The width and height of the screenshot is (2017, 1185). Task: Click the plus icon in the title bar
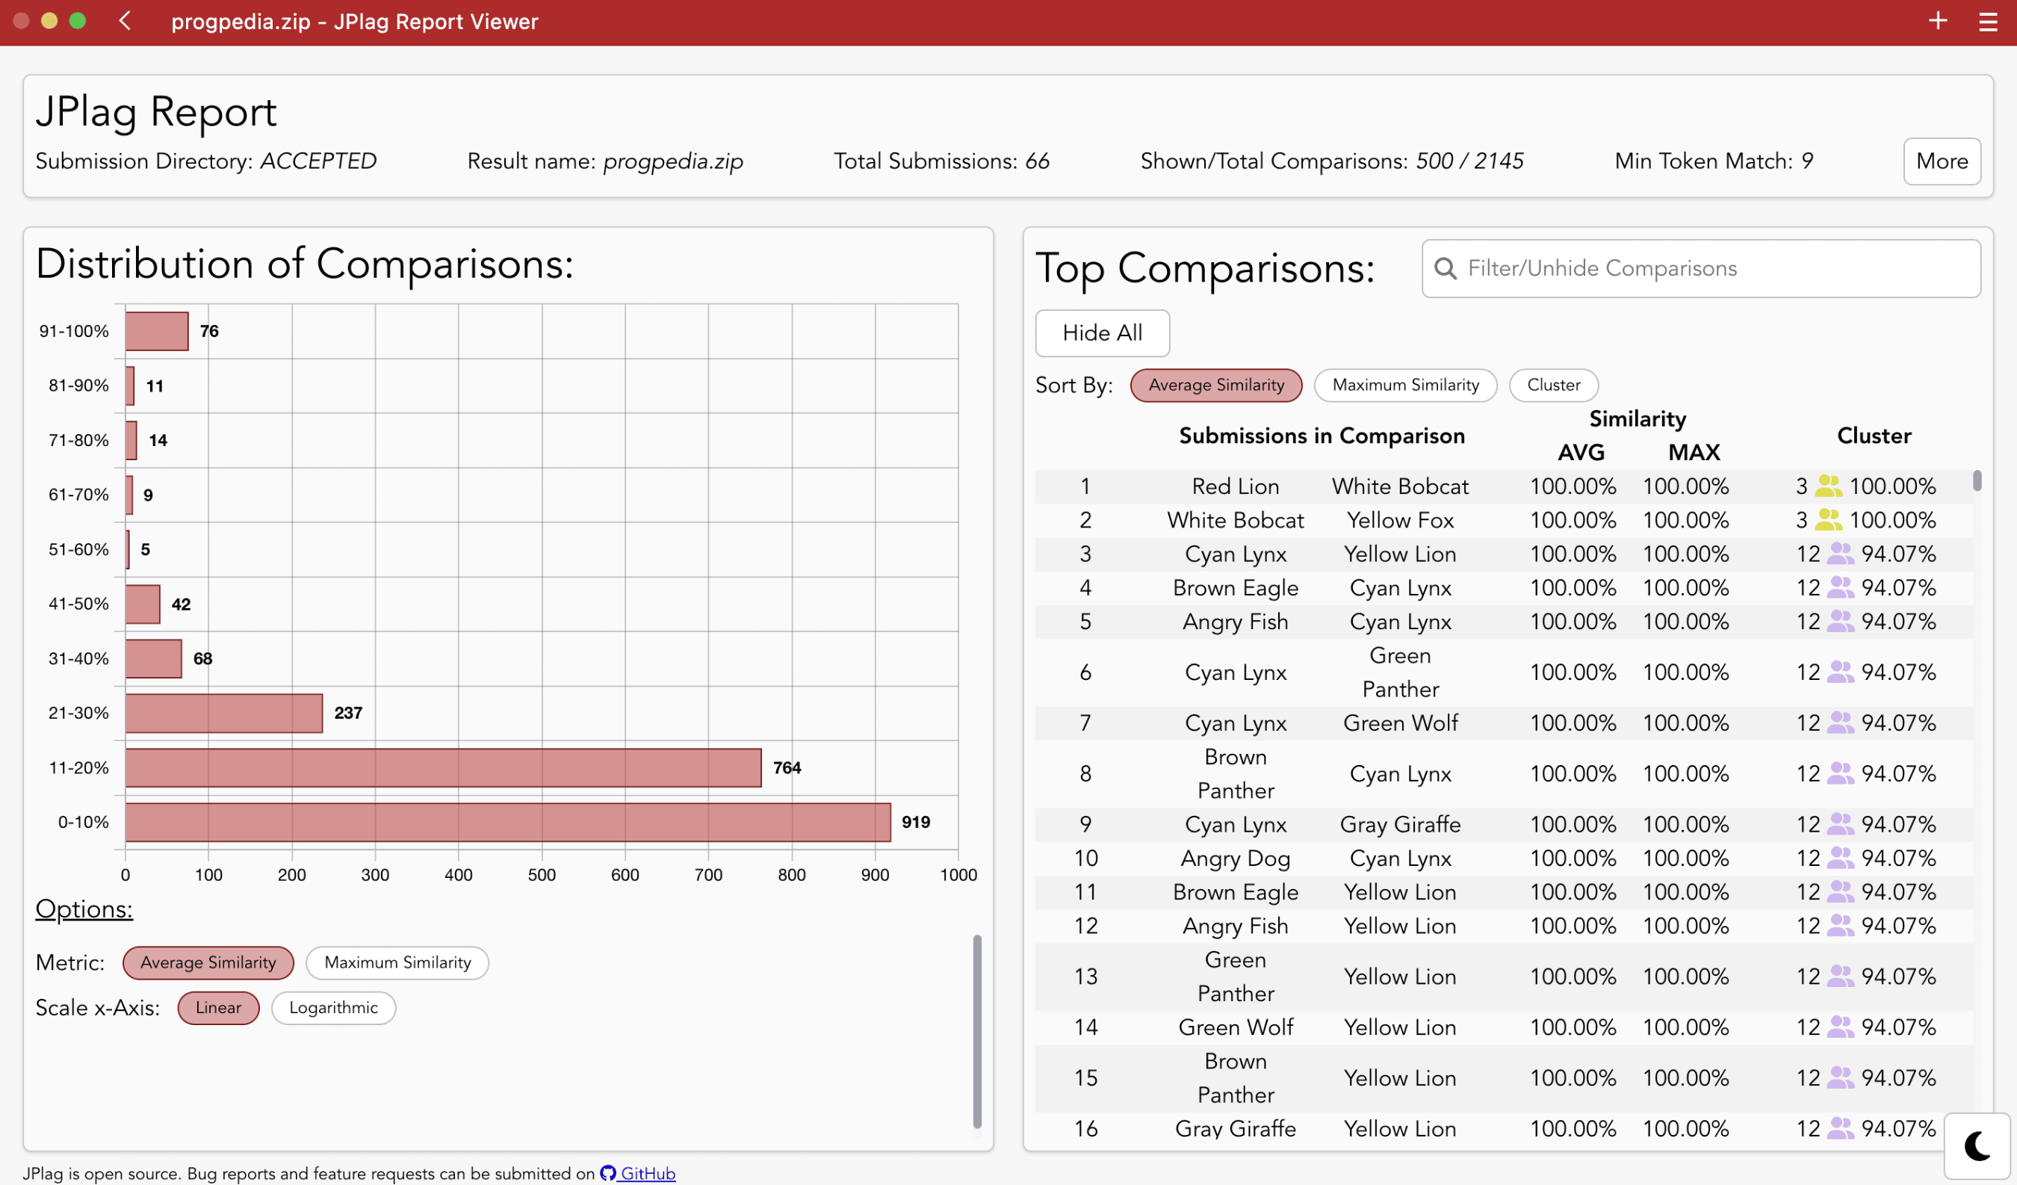coord(1937,21)
